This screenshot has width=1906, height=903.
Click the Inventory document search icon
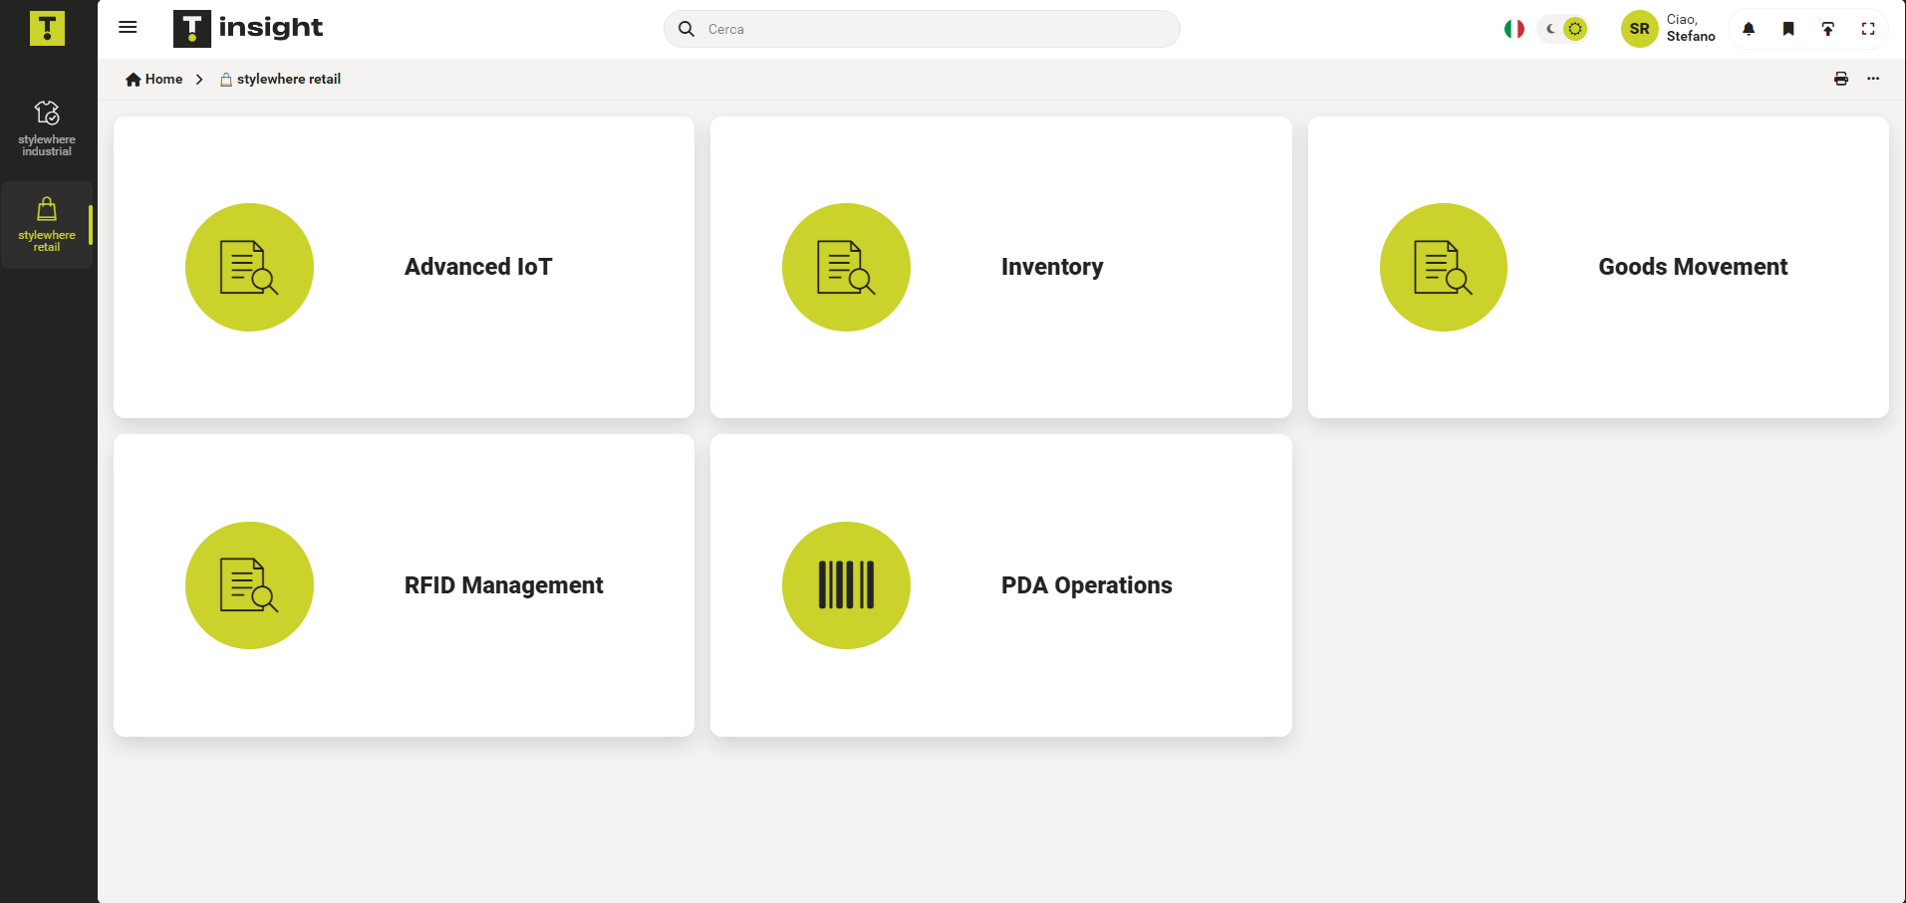(846, 267)
